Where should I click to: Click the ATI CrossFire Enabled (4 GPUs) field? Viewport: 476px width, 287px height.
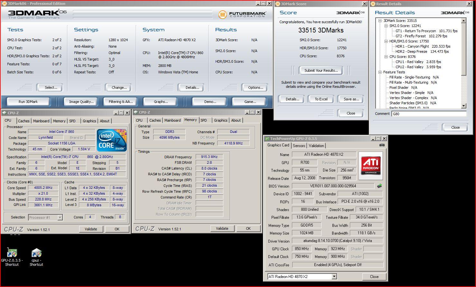338,265
